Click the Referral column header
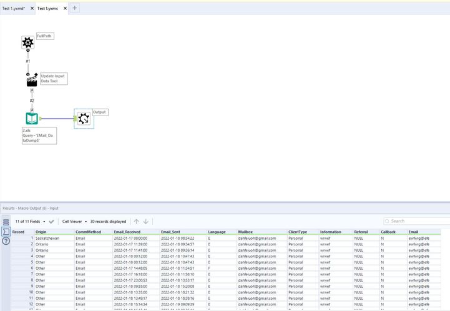This screenshot has height=311, width=450. coord(366,232)
